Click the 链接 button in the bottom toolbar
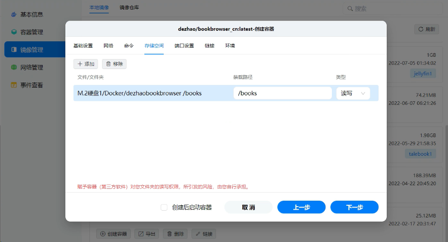448x242 pixels. 204,234
